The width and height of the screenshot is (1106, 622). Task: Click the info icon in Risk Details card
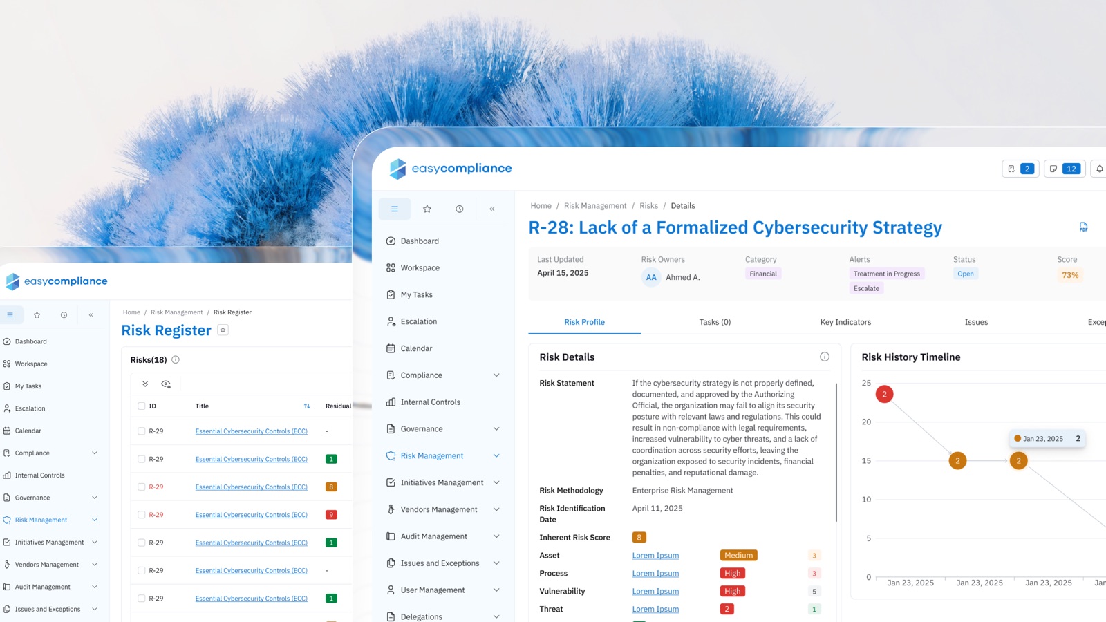click(825, 357)
